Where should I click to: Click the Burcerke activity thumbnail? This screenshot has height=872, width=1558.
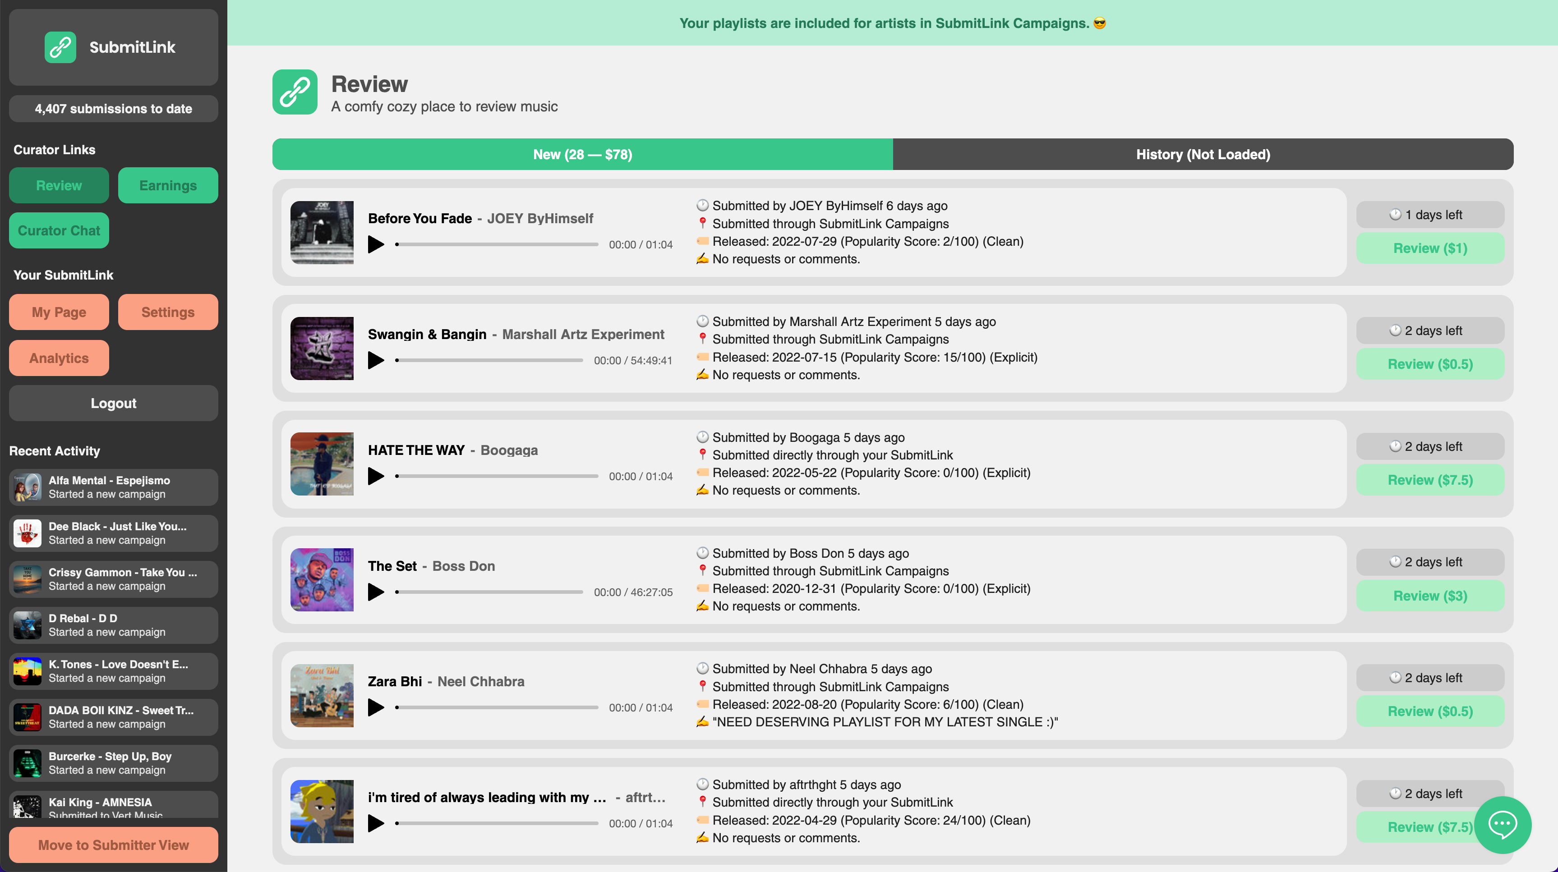point(28,763)
